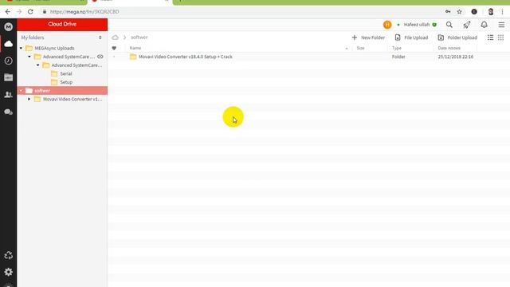Open the Rubbish Bin recycle icon
The image size is (510, 287).
point(9,255)
